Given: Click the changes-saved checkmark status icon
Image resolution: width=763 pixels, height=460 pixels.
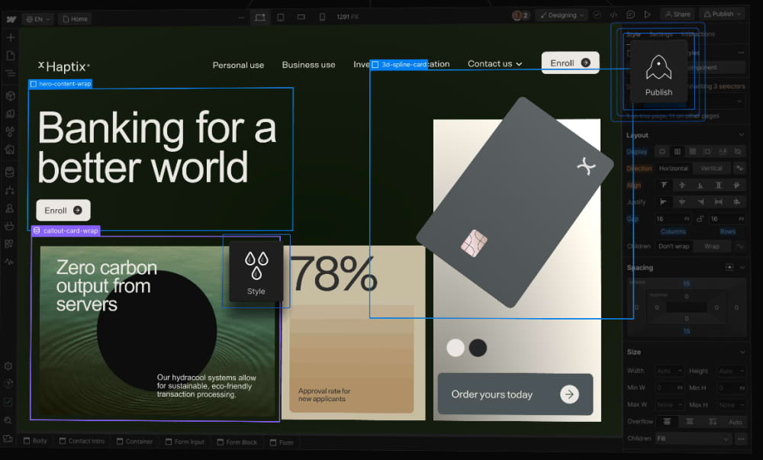Looking at the screenshot, I should pyautogui.click(x=597, y=15).
